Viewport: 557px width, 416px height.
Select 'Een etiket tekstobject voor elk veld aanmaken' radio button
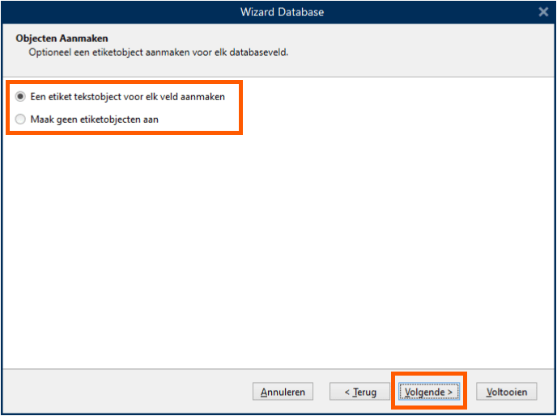click(20, 96)
